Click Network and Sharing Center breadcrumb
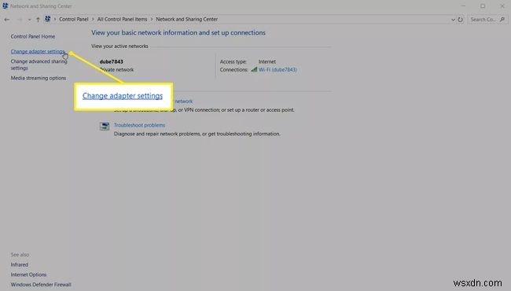This screenshot has width=511, height=291. click(187, 19)
